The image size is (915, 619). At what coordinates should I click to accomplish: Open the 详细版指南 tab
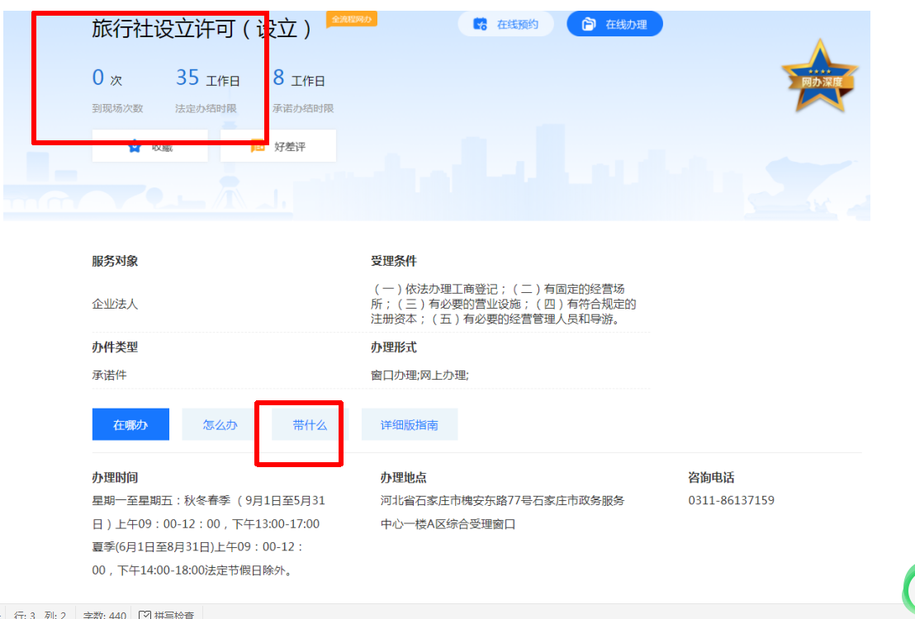point(409,425)
